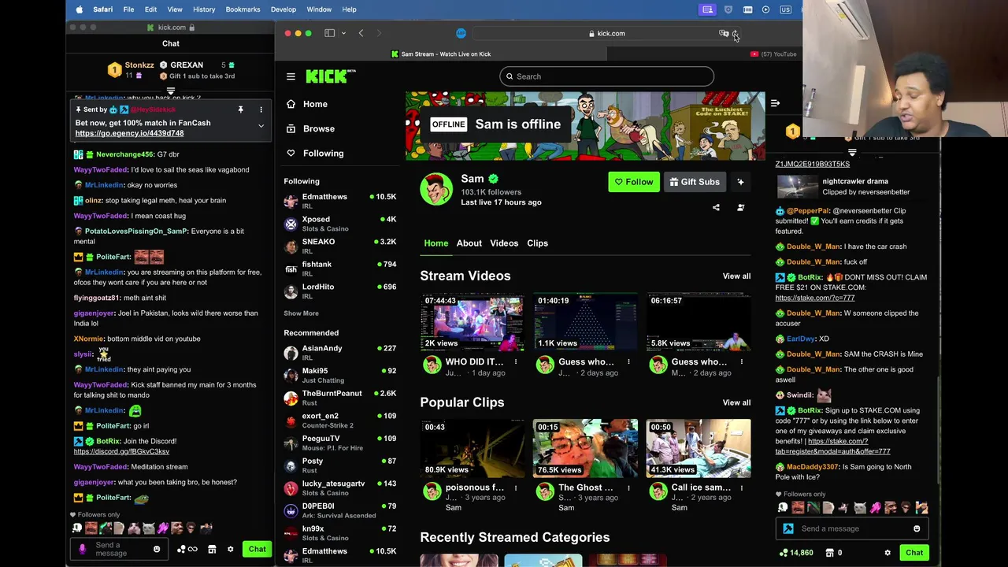Click the Safari address bar
This screenshot has height=567, width=1008.
pyautogui.click(x=606, y=33)
